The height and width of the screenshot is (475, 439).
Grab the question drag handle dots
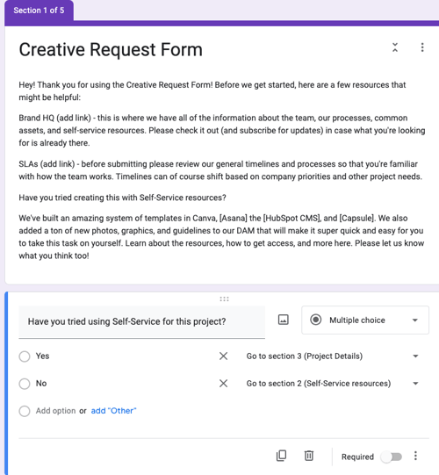tap(224, 299)
